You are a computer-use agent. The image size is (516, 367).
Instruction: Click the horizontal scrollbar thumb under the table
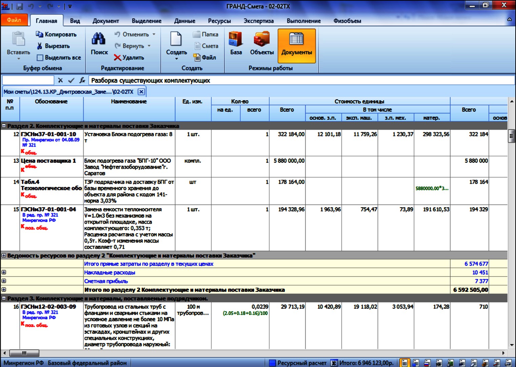pyautogui.click(x=24, y=353)
